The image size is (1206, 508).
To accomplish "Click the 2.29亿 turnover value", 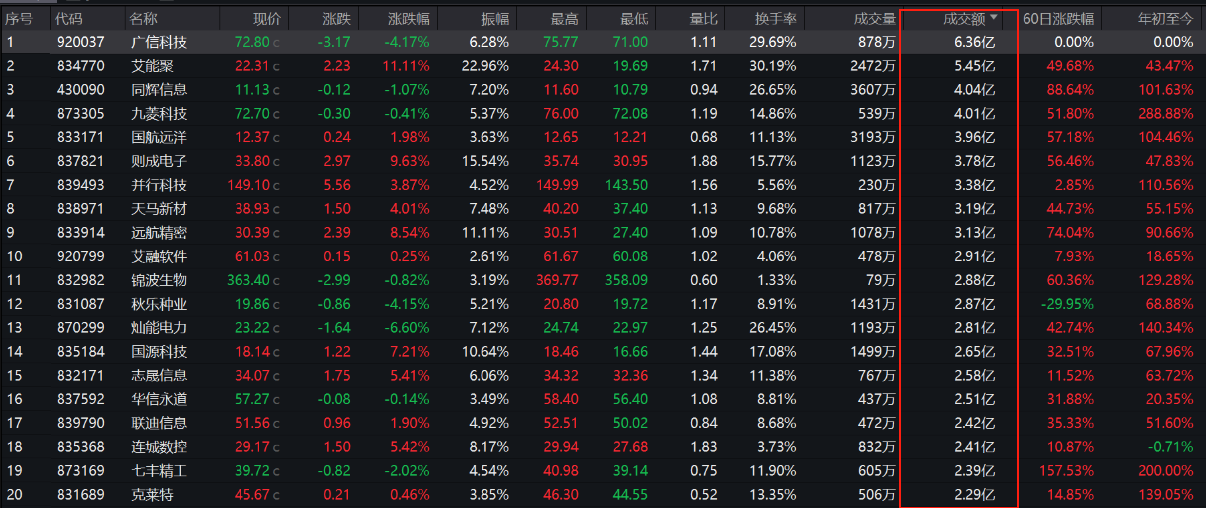I will [x=974, y=495].
